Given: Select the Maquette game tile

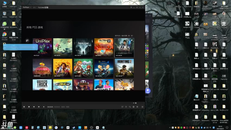Looking at the screenshot, I should pos(42,68).
